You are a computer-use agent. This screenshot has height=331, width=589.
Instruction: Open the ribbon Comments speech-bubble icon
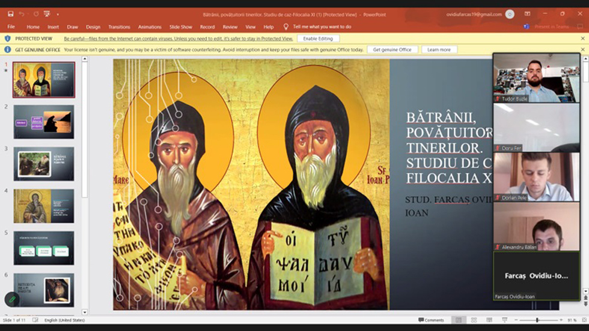click(x=580, y=26)
